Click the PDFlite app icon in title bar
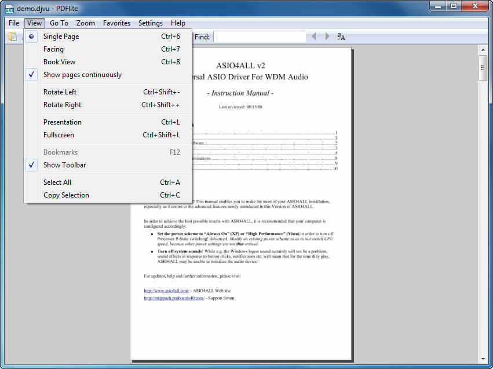 pyautogui.click(x=9, y=9)
